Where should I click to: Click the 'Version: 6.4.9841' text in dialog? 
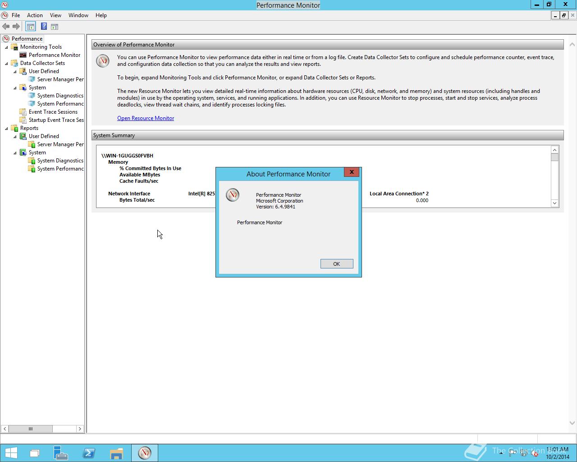pos(276,207)
